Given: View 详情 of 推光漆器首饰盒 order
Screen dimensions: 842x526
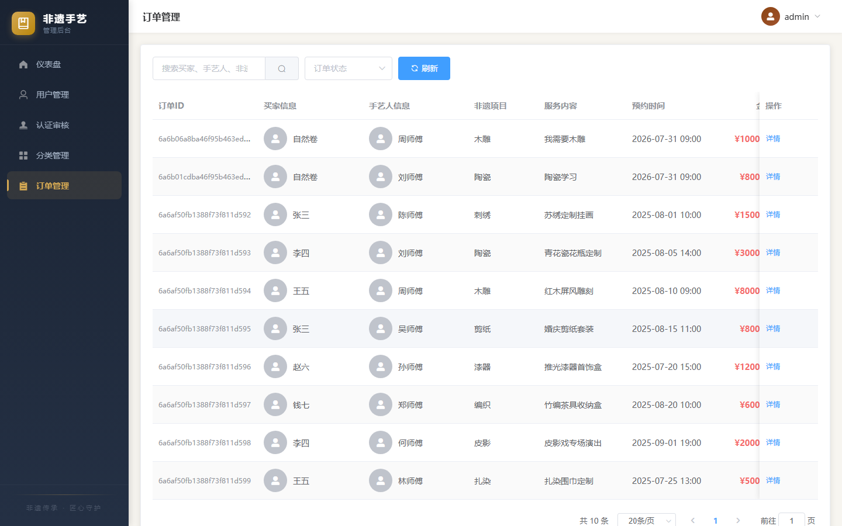Looking at the screenshot, I should [773, 366].
